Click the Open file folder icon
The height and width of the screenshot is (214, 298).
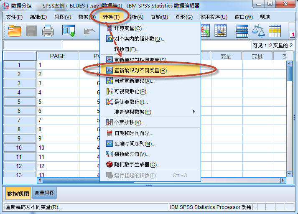click(x=15, y=31)
